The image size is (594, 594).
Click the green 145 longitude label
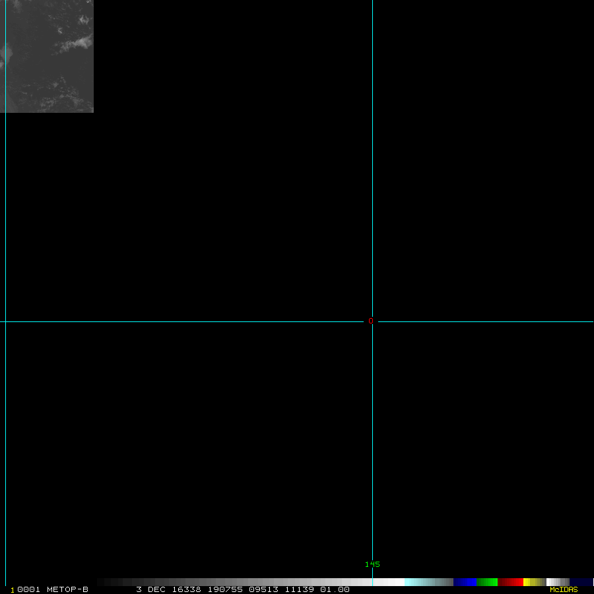click(x=372, y=564)
